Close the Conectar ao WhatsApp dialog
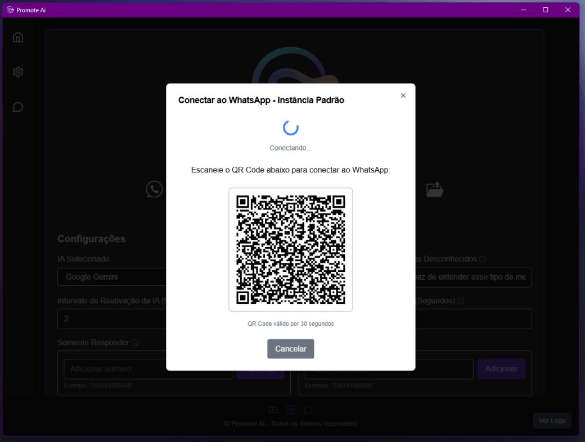 pos(403,95)
